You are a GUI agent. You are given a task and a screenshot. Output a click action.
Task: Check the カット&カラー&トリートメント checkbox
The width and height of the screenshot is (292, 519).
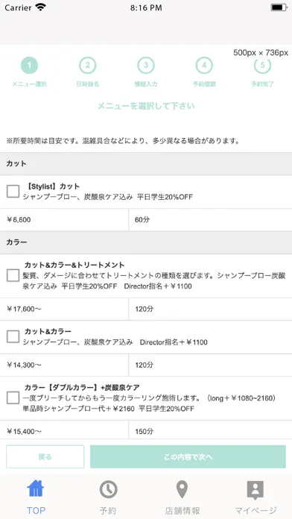click(x=13, y=275)
